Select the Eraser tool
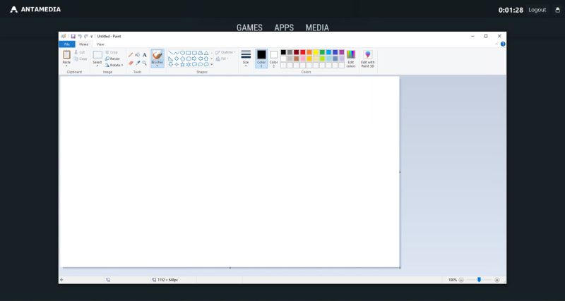Image resolution: width=565 pixels, height=301 pixels. [131, 63]
